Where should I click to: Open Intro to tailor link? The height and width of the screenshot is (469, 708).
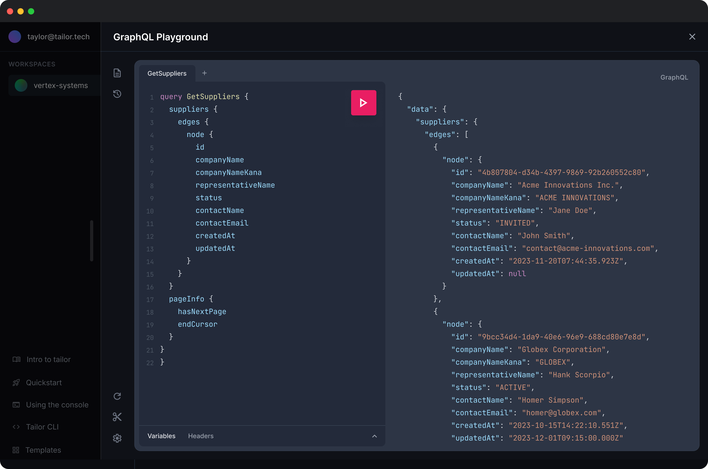click(48, 359)
